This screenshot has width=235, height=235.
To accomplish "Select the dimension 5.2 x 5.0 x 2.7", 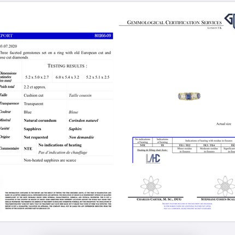I will [x=37, y=77].
